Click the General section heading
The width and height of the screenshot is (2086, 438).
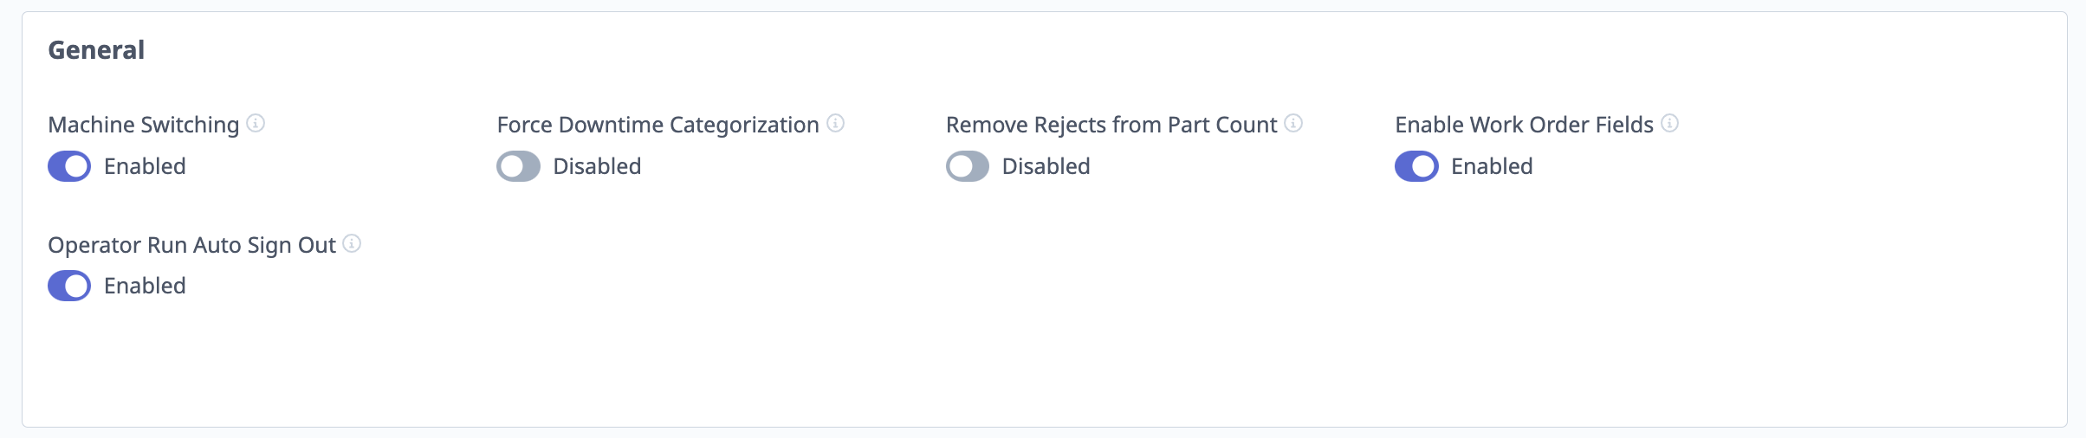[96, 50]
